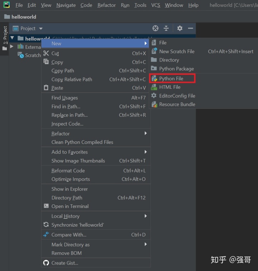Open the Edit menu
The image size is (258, 271).
[32, 5]
